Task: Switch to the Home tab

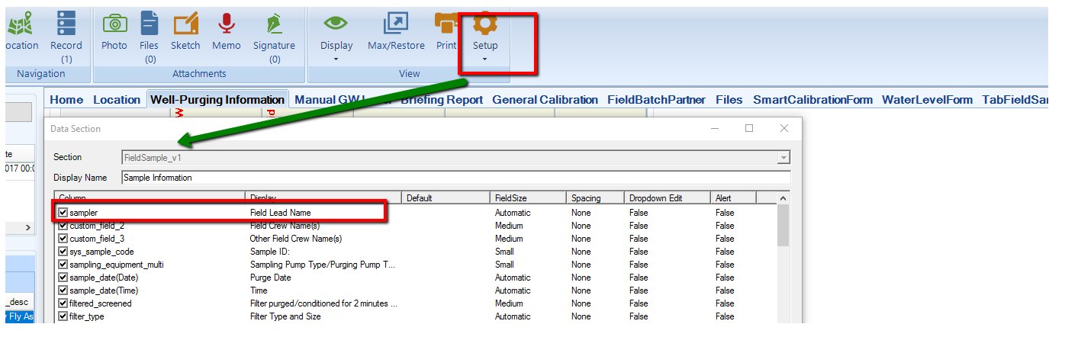Action: click(x=66, y=99)
